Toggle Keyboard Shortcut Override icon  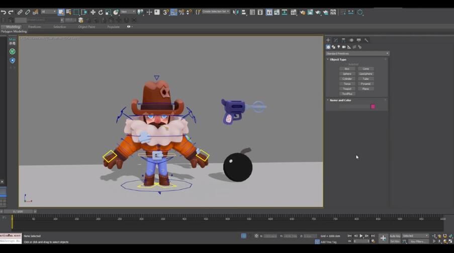(x=157, y=12)
